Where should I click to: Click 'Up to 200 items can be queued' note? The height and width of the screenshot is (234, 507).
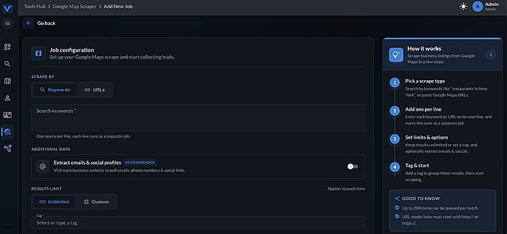click(x=440, y=208)
